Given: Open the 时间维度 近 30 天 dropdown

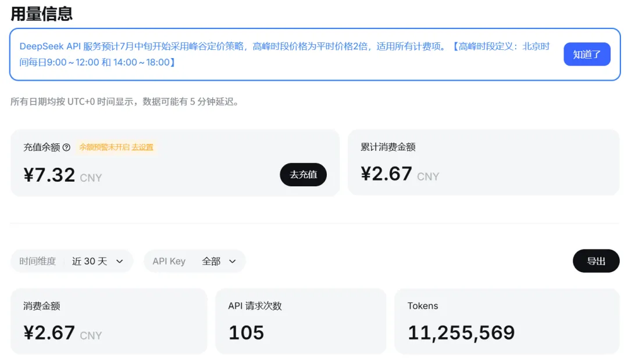Looking at the screenshot, I should point(72,261).
